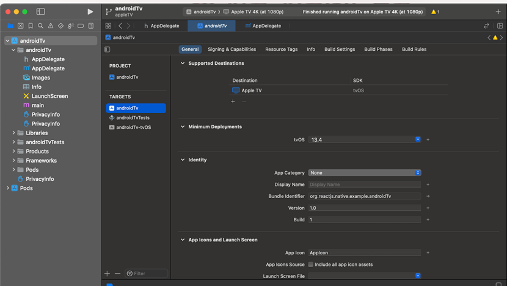Viewport: 507px width, 286px height.
Task: Click the plus button in top toolbar
Action: click(x=498, y=12)
